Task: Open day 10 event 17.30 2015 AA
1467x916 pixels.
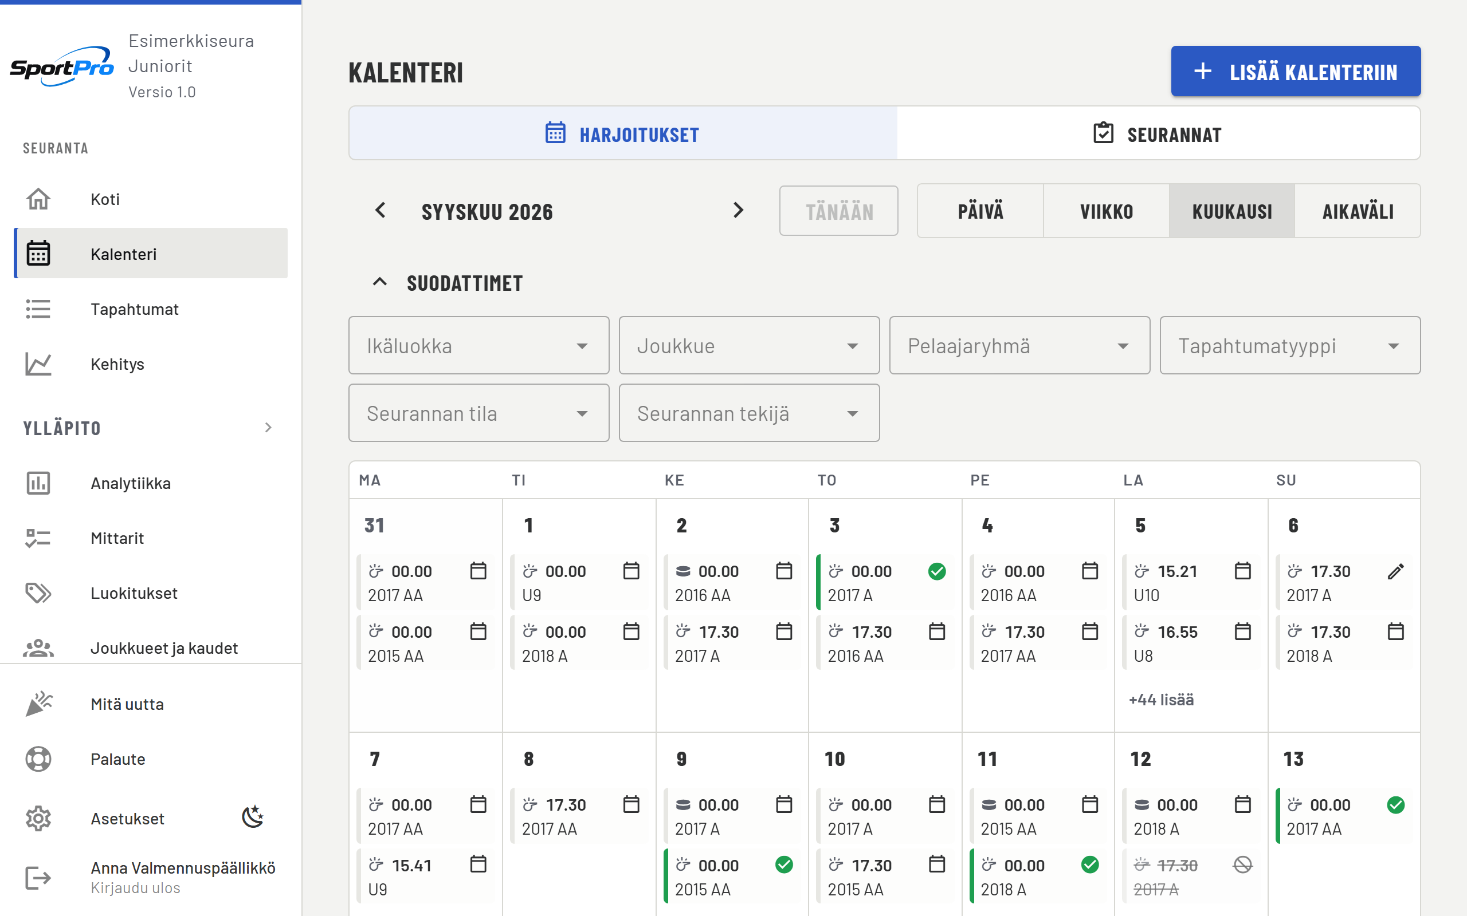Action: tap(885, 876)
